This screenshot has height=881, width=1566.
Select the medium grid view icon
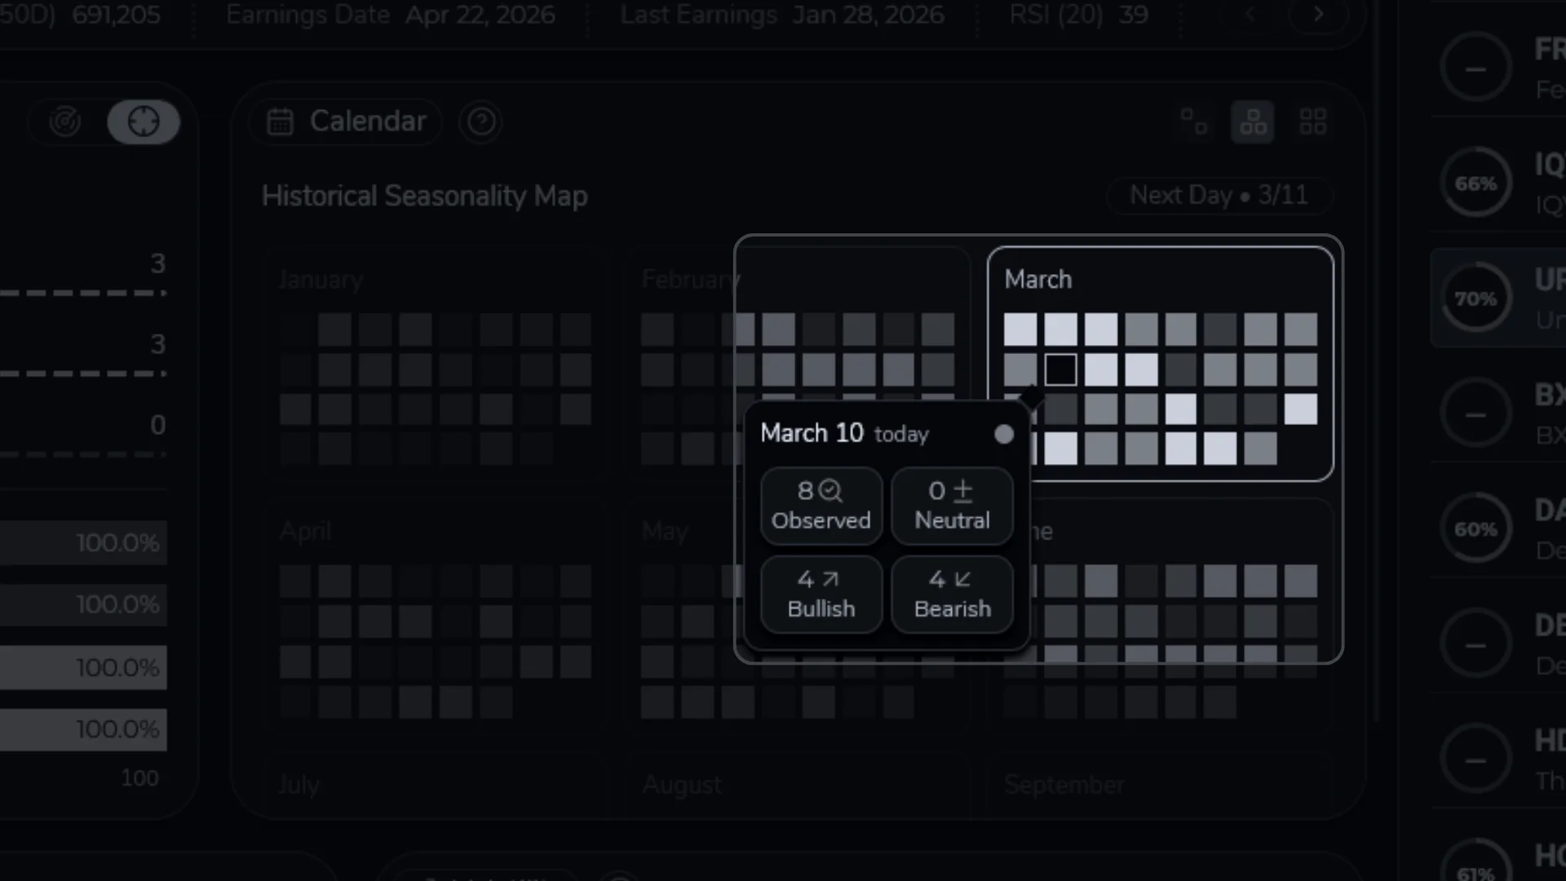(1253, 121)
